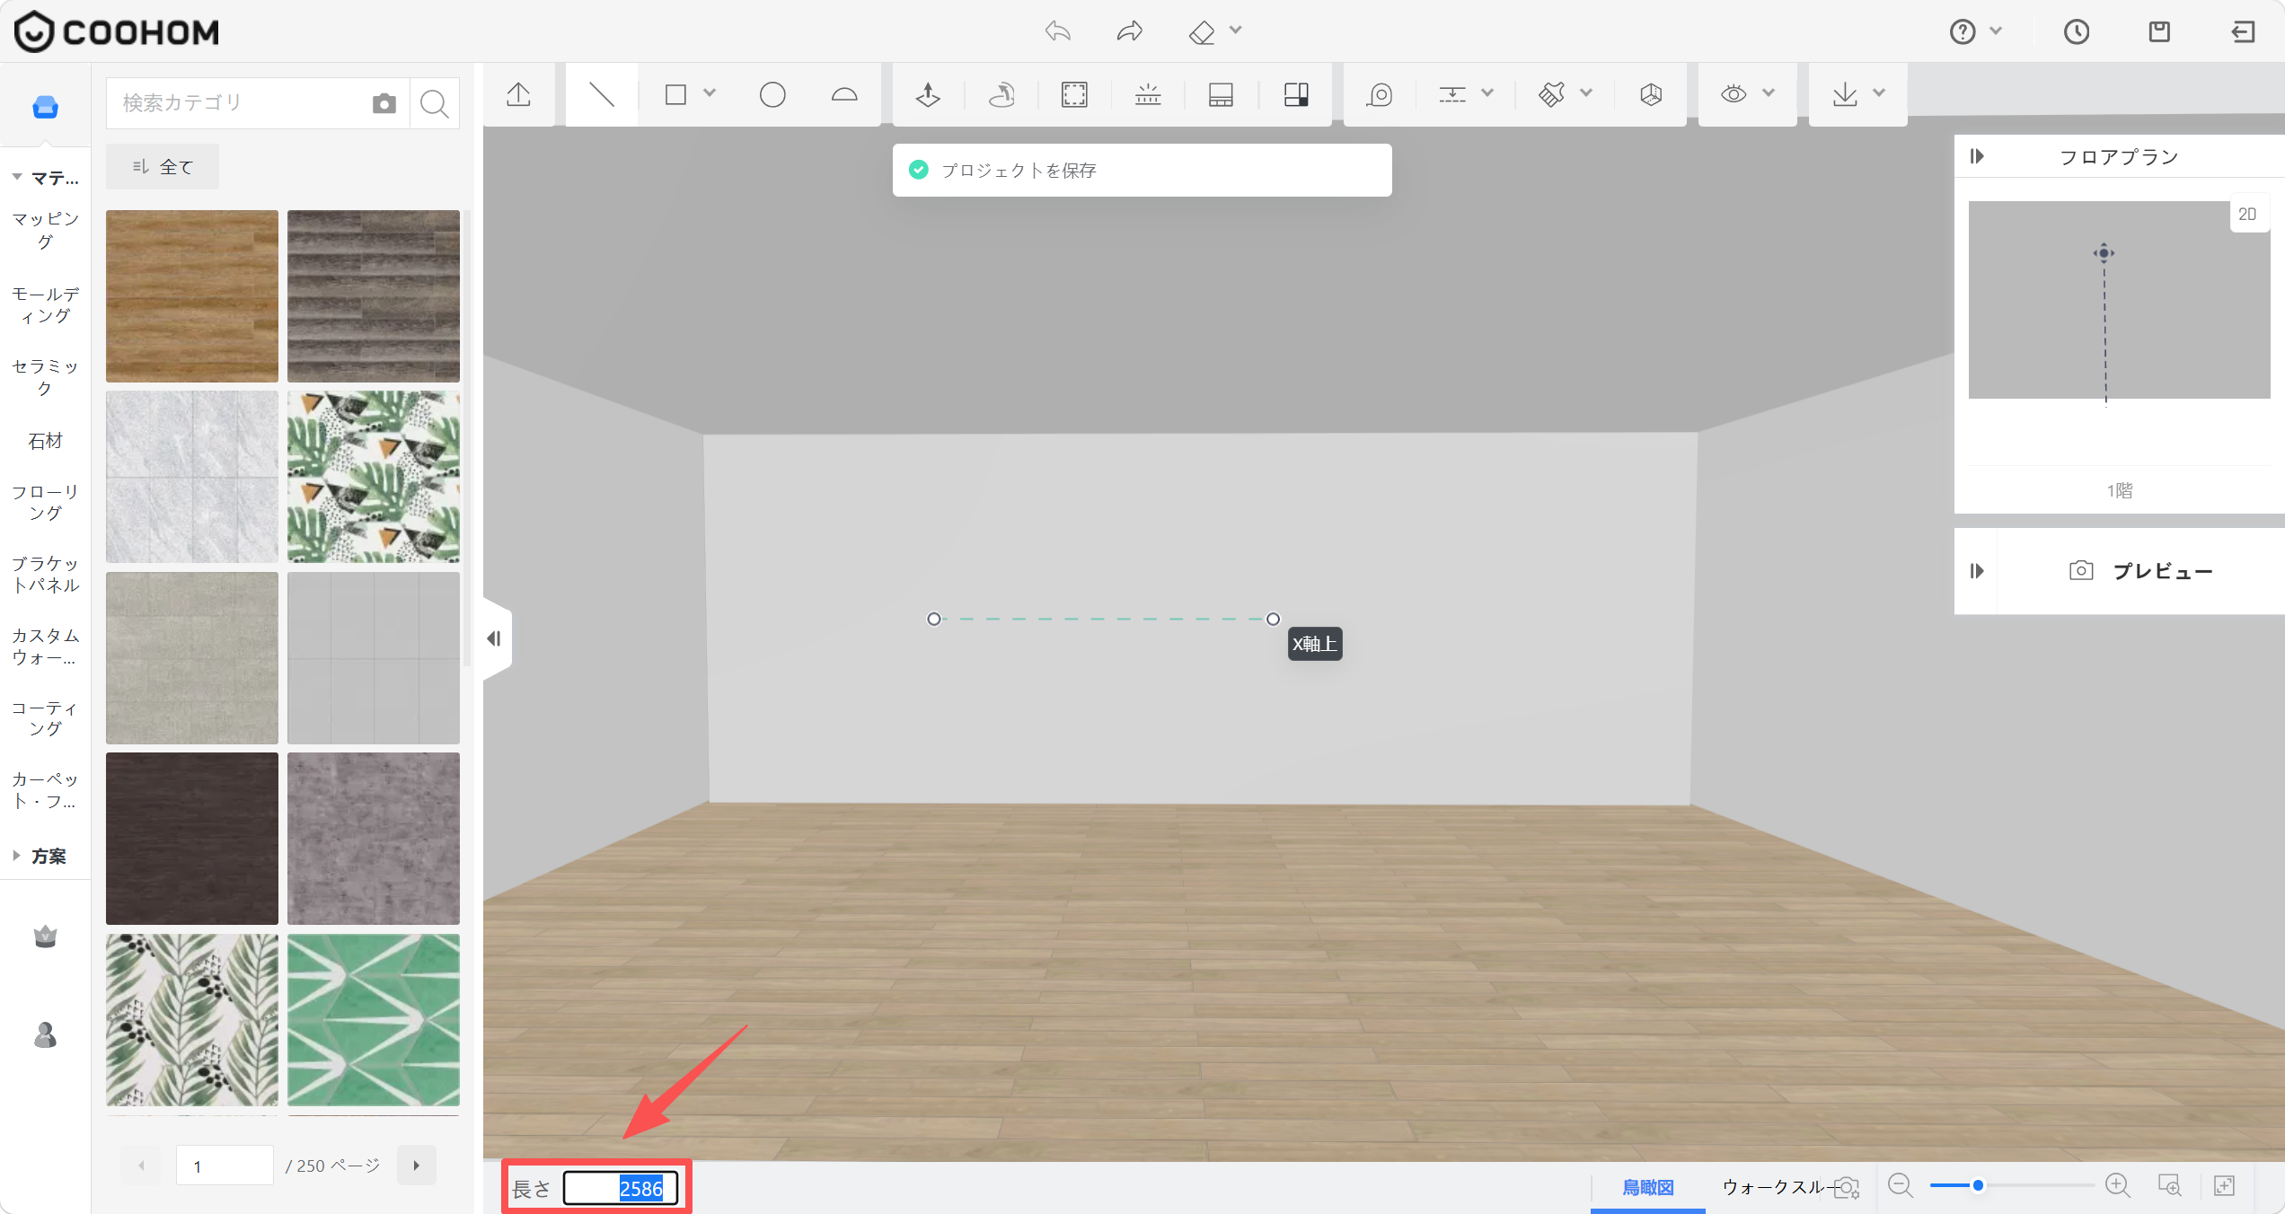The height and width of the screenshot is (1214, 2285).
Task: Select the tape measure tool
Action: [1380, 94]
